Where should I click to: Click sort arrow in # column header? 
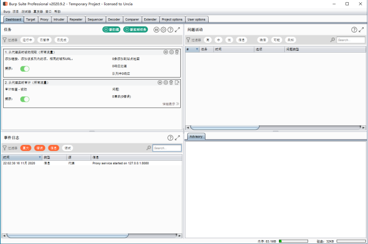pos(197,49)
